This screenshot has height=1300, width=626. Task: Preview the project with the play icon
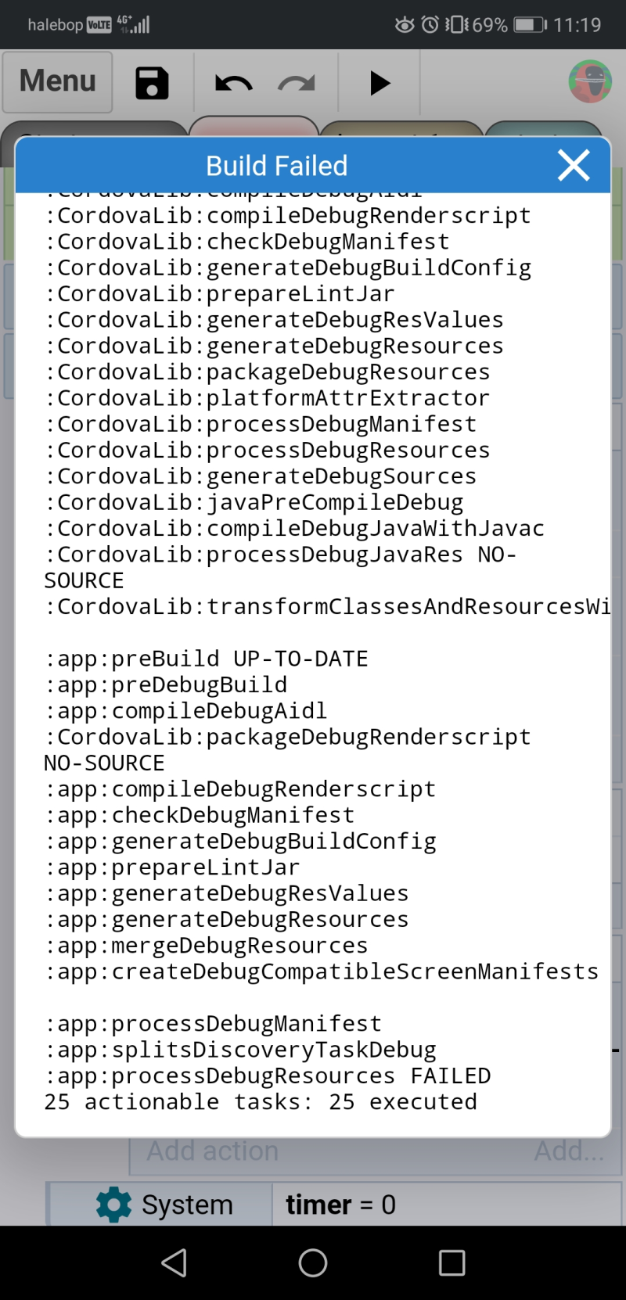point(380,83)
